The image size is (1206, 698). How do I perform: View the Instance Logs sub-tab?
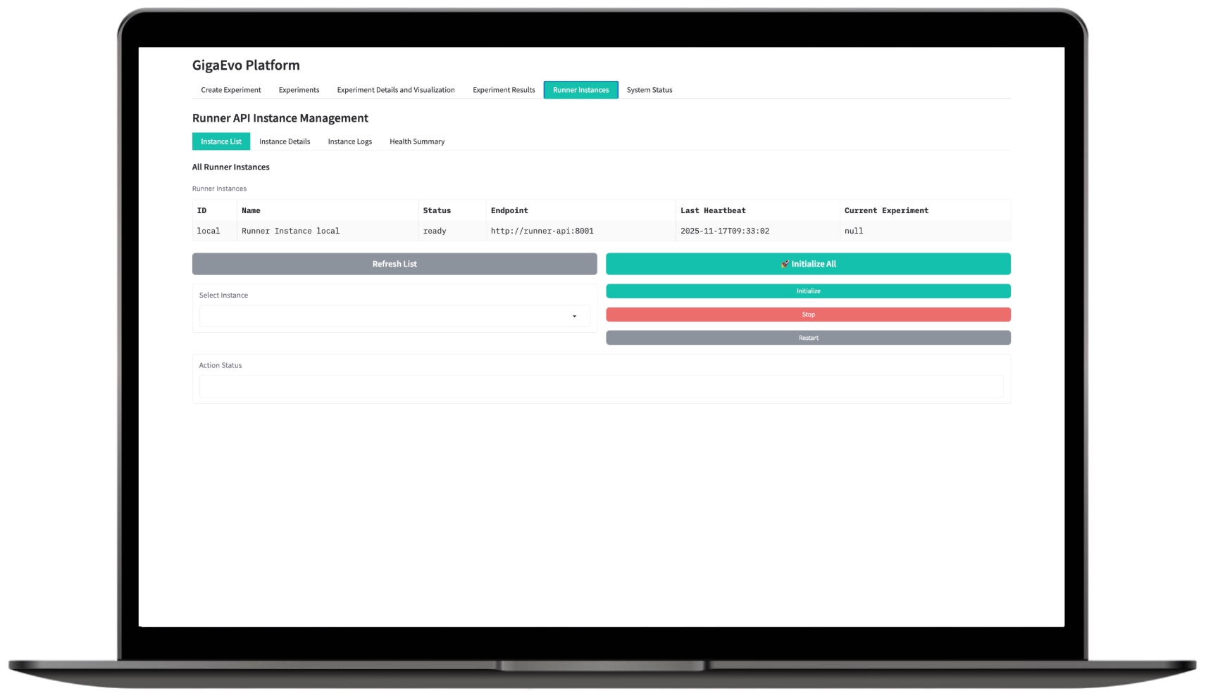point(349,141)
